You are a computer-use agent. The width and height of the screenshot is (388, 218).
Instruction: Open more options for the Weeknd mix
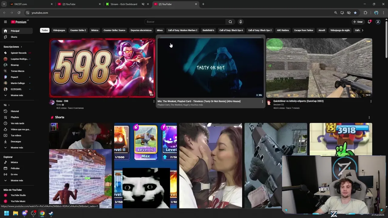pos(263,101)
